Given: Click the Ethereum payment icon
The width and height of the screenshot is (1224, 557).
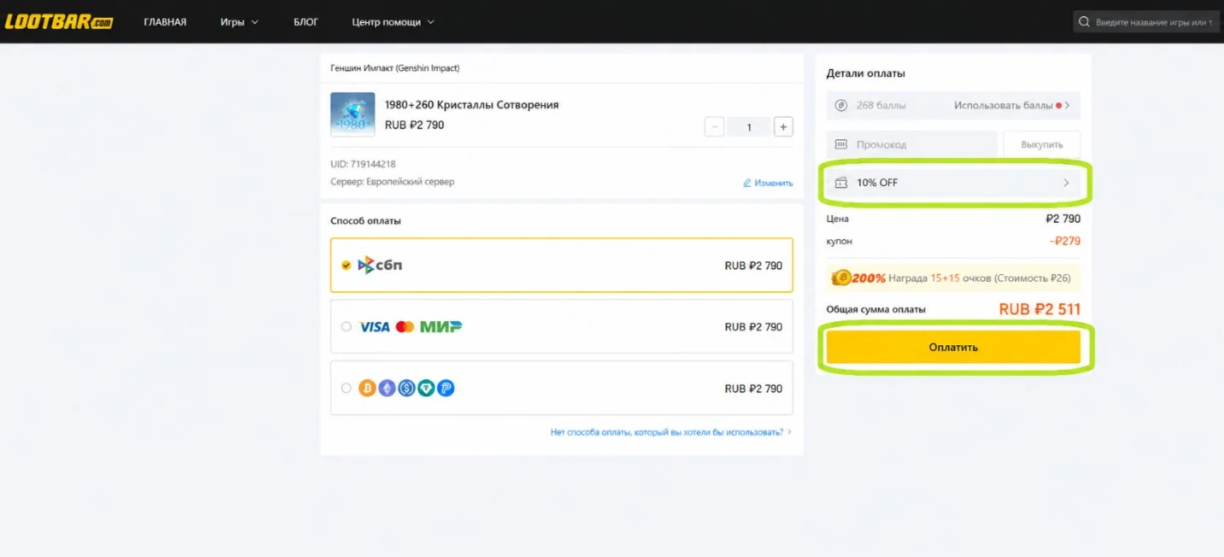Looking at the screenshot, I should point(387,388).
